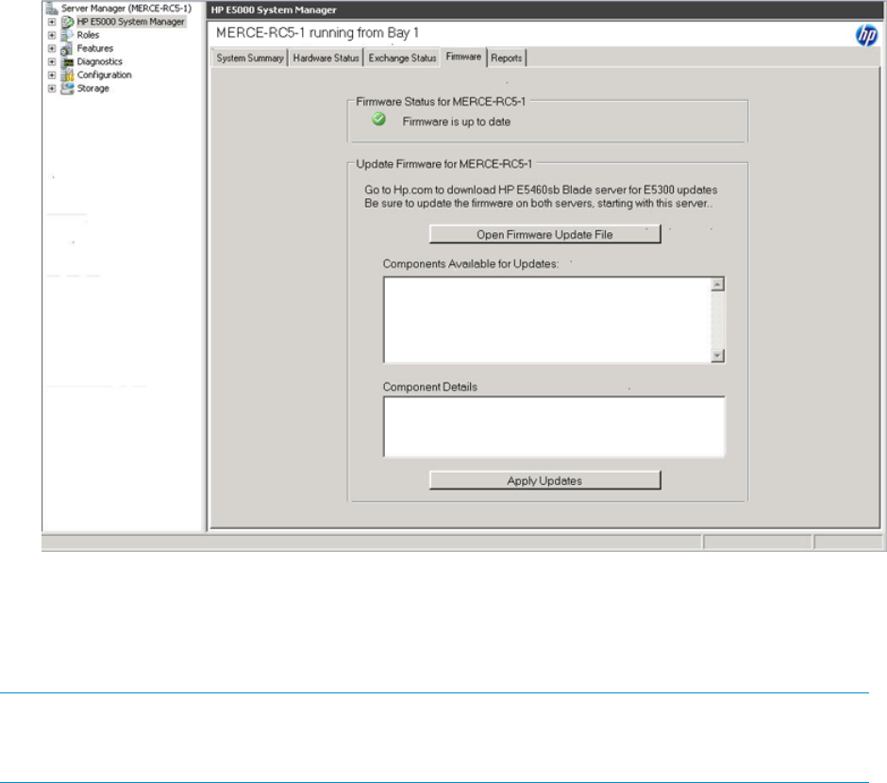This screenshot has height=783, width=887.
Task: Click the Apply Updates button
Action: (544, 480)
